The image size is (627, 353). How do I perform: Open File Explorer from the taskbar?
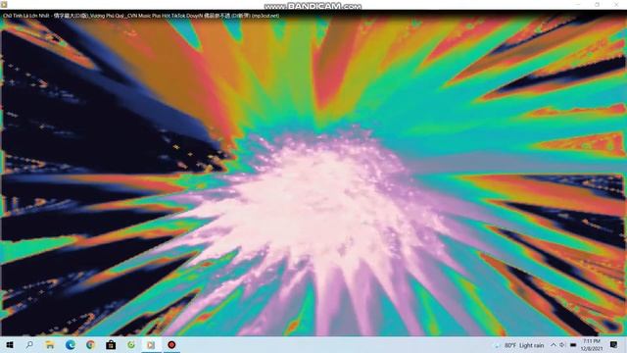click(50, 344)
